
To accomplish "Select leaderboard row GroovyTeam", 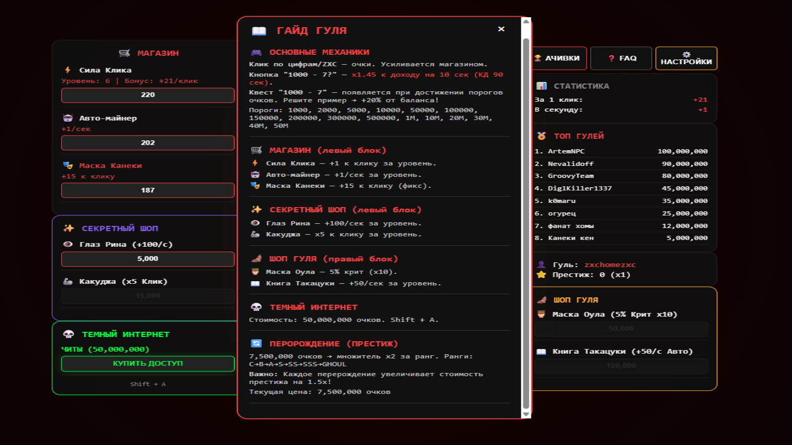I will coord(621,176).
